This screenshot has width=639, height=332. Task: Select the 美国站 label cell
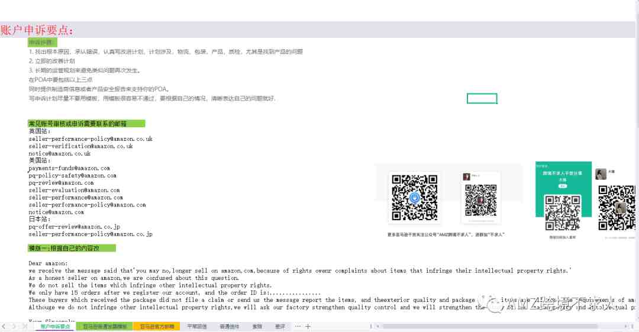point(40,161)
